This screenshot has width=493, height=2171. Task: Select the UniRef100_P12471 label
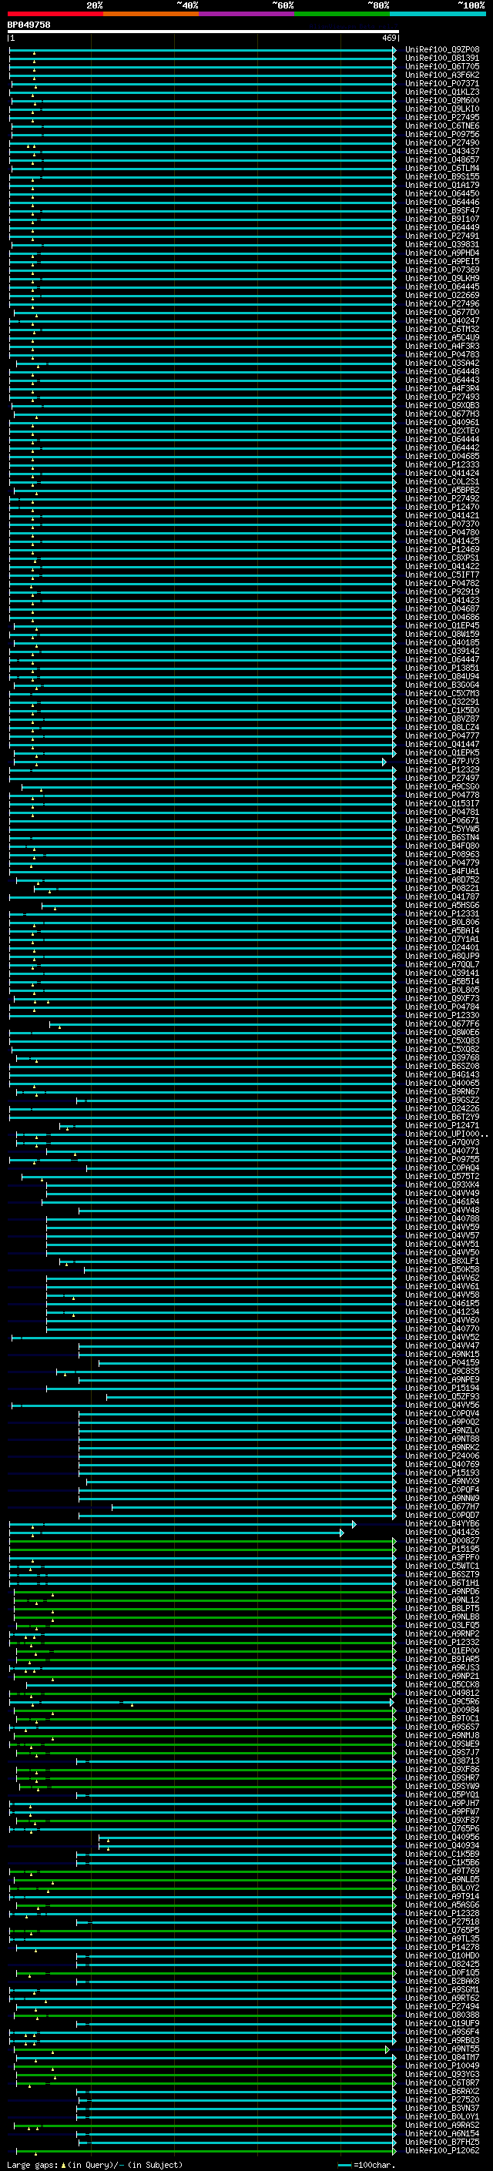[x=442, y=1126]
